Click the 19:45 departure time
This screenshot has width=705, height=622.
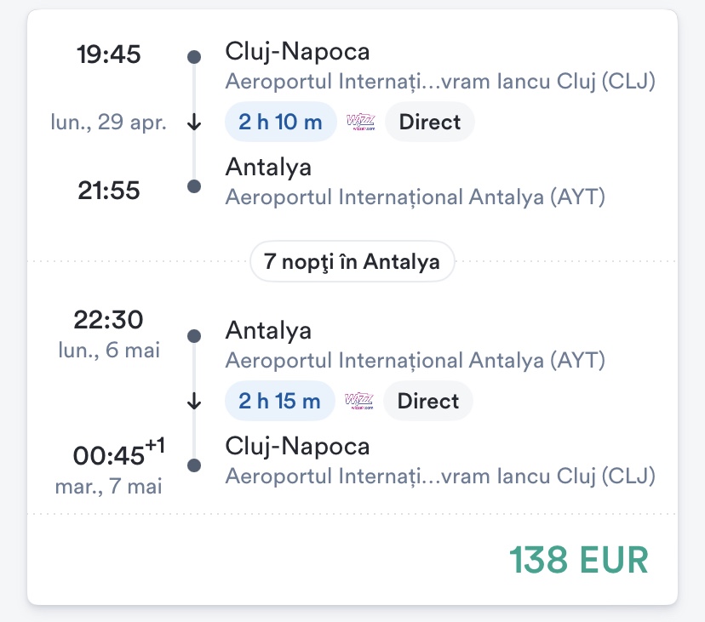click(109, 55)
